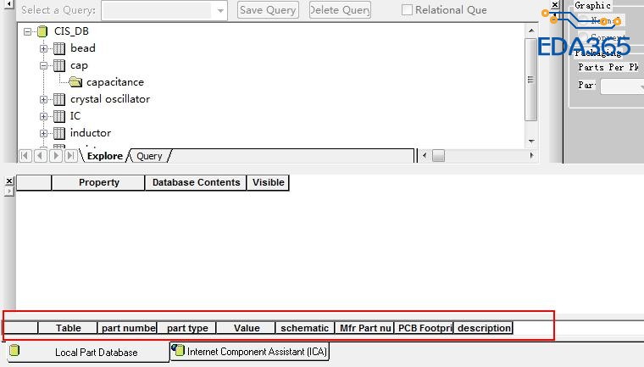Click the schematic column header
This screenshot has width=644, height=367.
point(305,328)
